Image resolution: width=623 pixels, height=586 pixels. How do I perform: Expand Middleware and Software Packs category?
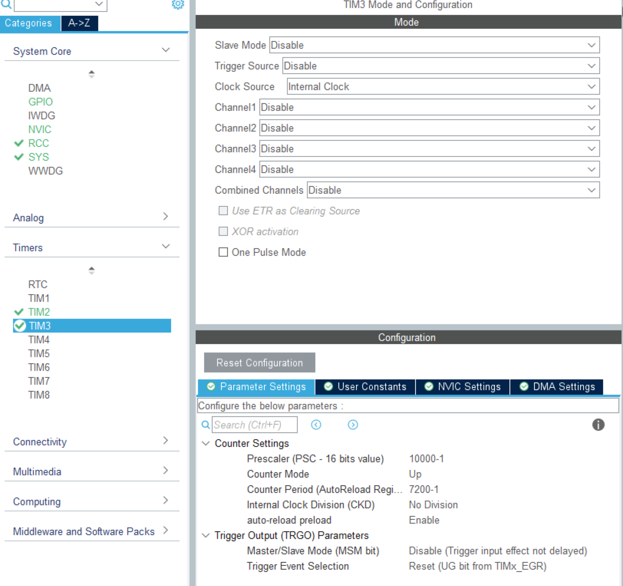[x=165, y=530]
